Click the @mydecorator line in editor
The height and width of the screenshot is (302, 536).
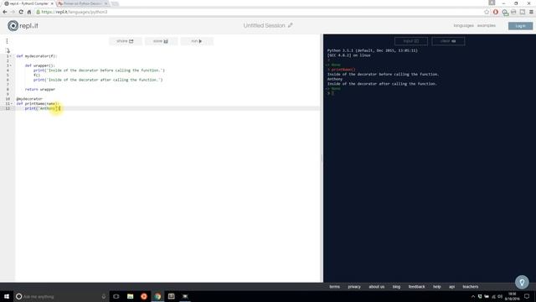pos(29,99)
